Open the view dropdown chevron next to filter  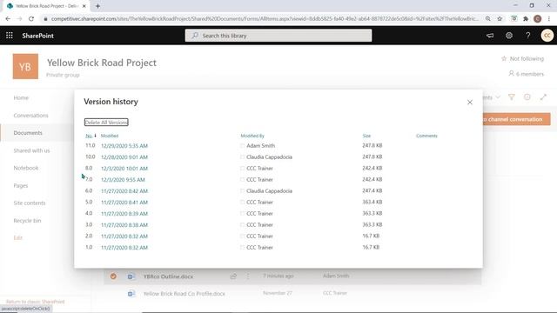pos(498,97)
